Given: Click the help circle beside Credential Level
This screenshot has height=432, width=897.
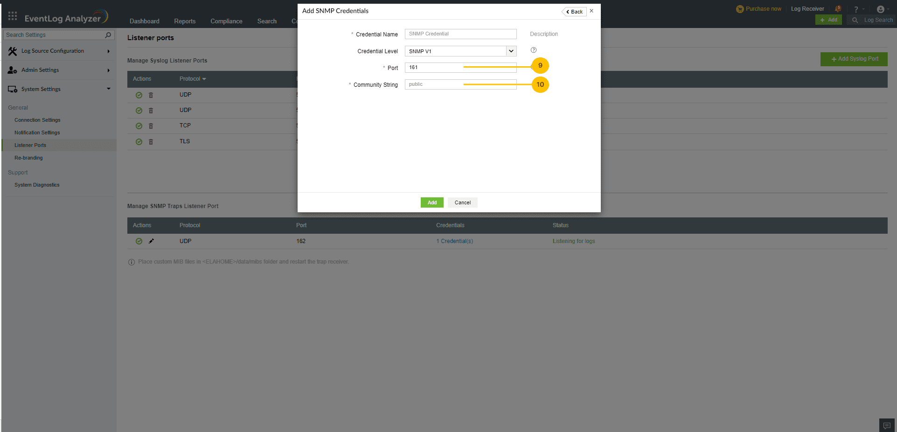Looking at the screenshot, I should click(534, 50).
